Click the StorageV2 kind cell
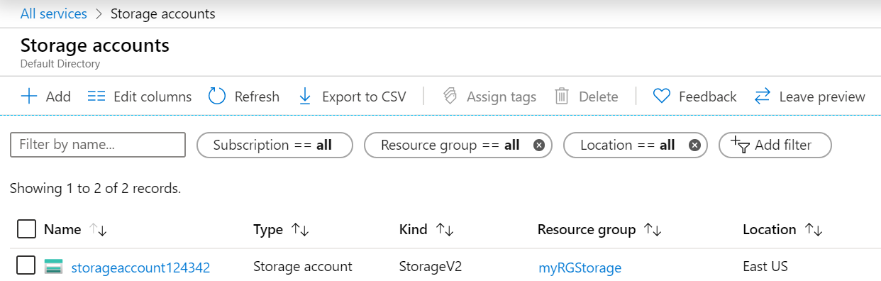 click(431, 267)
